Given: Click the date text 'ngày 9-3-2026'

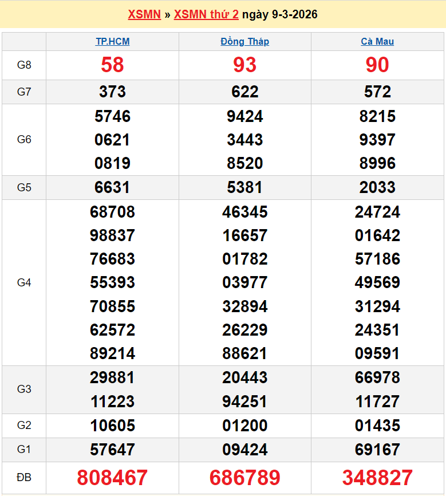Looking at the screenshot, I should (280, 14).
